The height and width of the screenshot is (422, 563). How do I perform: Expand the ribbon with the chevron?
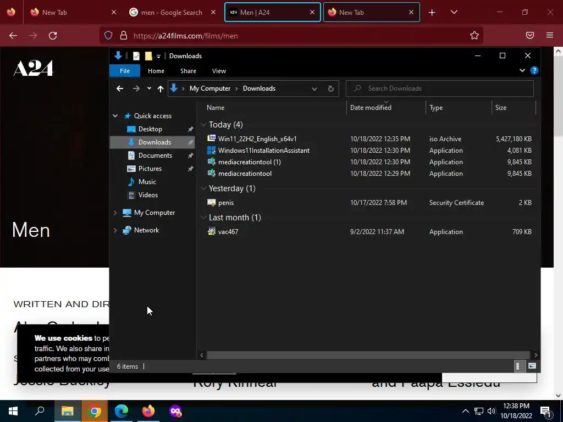pos(522,71)
